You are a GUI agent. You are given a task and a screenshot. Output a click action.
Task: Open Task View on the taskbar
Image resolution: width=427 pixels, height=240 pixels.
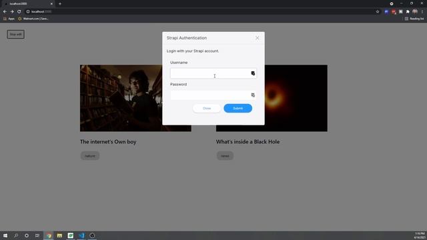pyautogui.click(x=37, y=235)
